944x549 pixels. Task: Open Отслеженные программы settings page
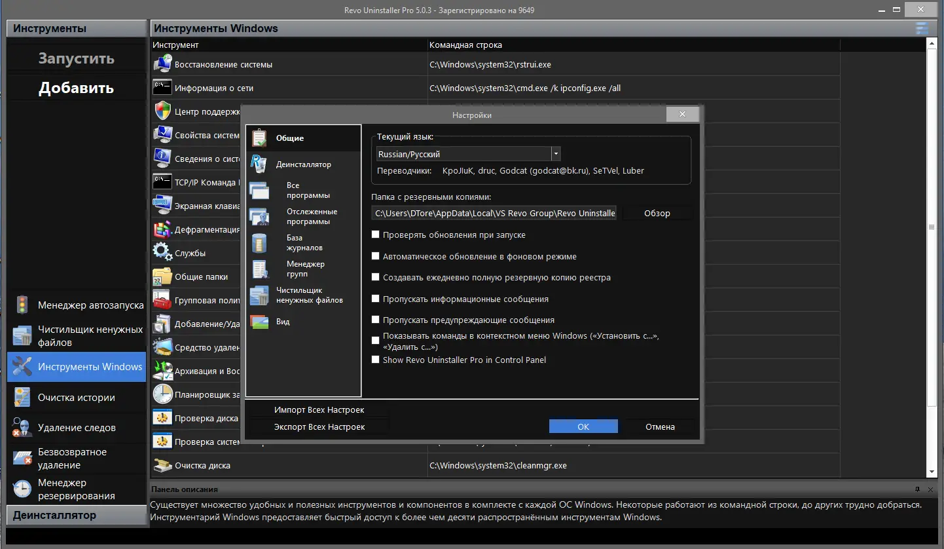coord(304,216)
